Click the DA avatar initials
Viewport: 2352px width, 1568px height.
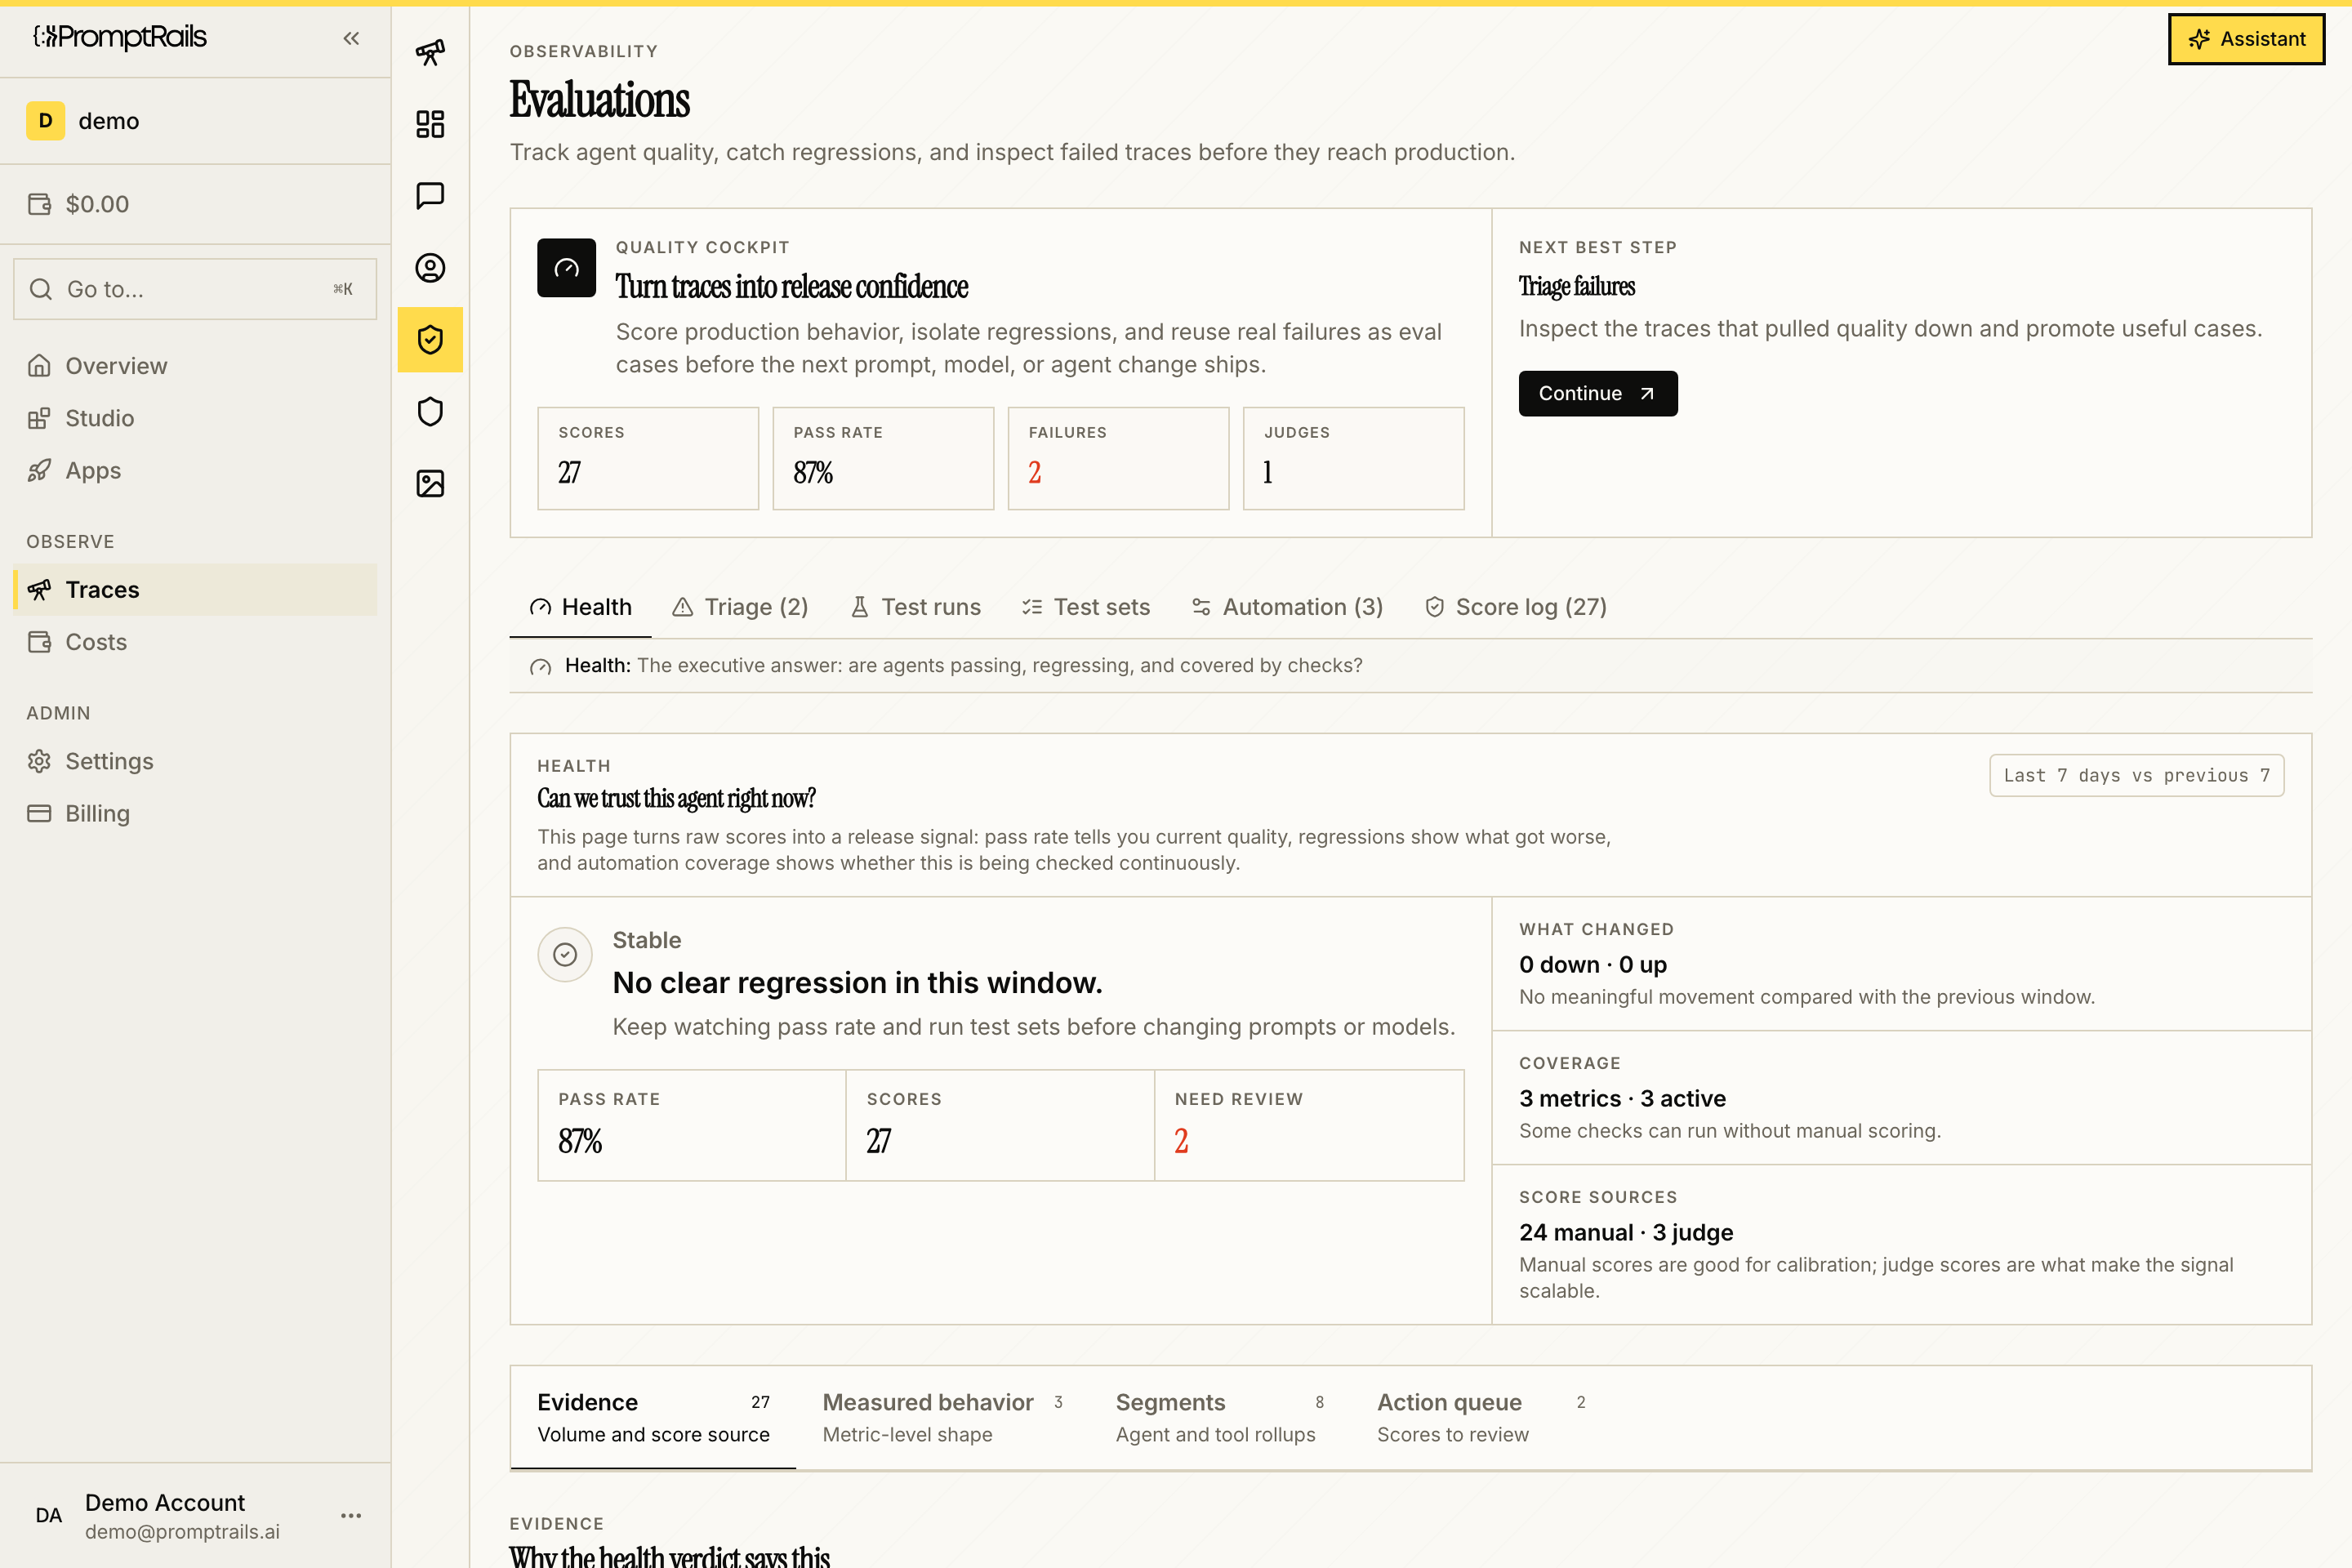click(x=48, y=1516)
